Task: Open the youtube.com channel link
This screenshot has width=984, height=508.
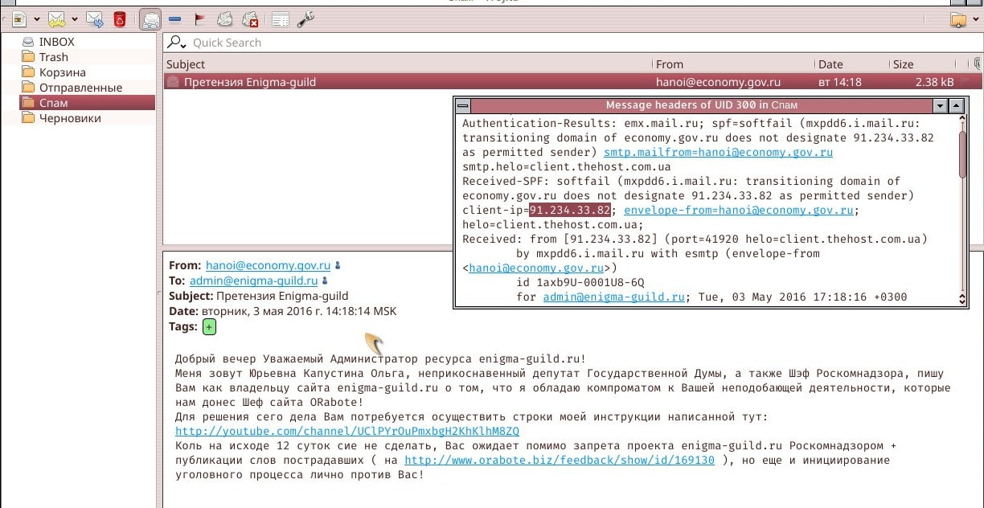Action: pyautogui.click(x=346, y=431)
